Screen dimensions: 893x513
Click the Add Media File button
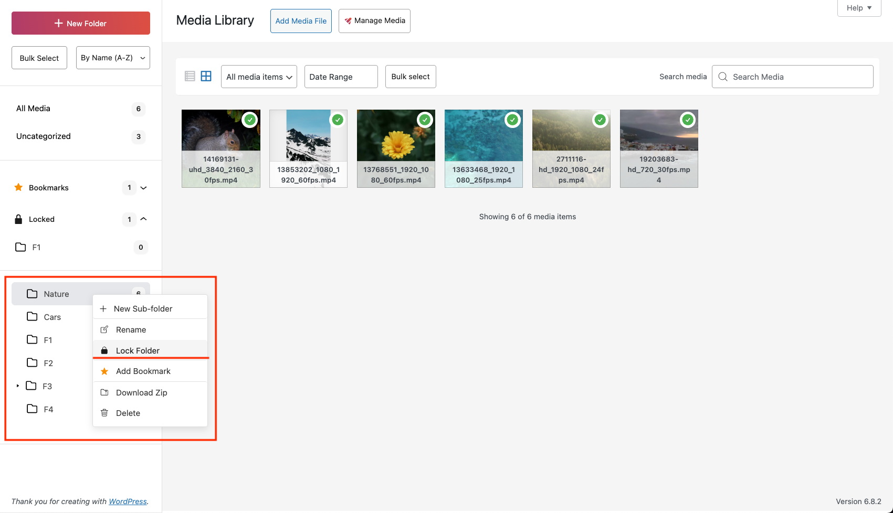[x=301, y=21]
